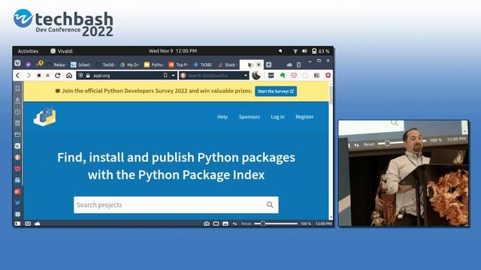Open the Sponsors link
The height and width of the screenshot is (270, 481).
pos(250,117)
